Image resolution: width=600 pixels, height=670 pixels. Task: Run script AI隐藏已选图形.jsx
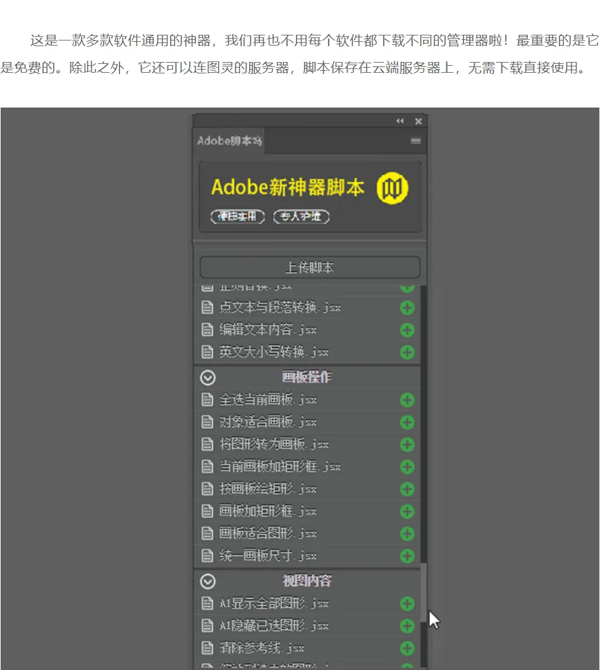coord(274,626)
